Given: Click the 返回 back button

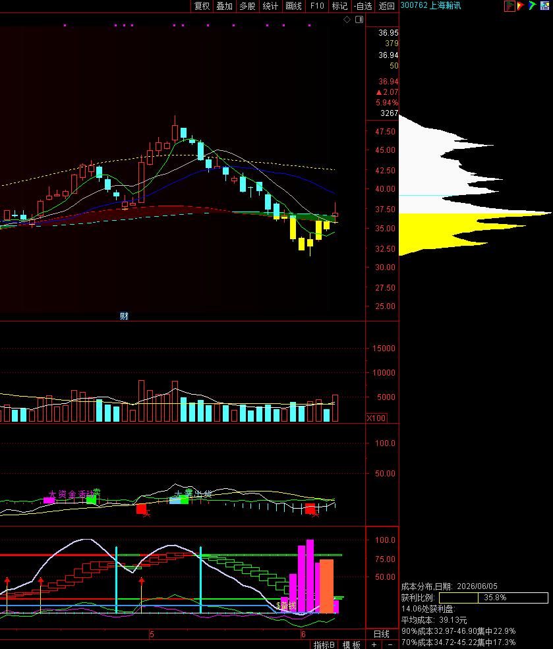Looking at the screenshot, I should [x=387, y=6].
